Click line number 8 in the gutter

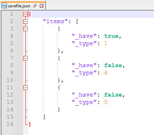[x=11, y=65]
